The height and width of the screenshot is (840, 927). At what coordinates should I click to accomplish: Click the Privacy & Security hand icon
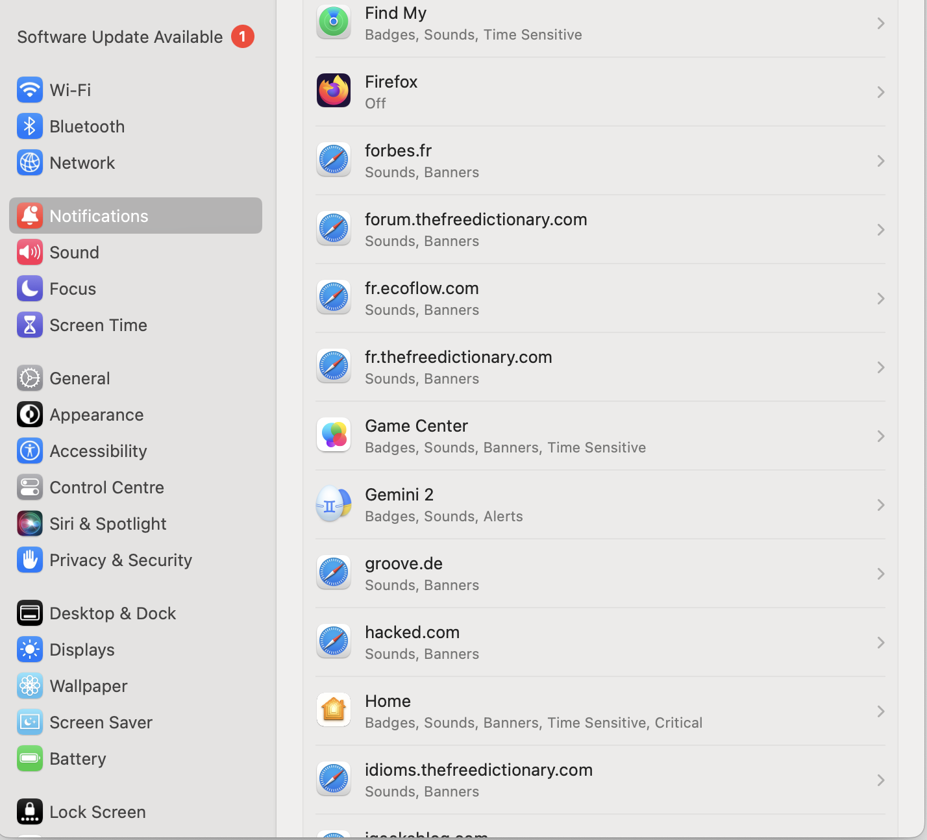point(30,560)
